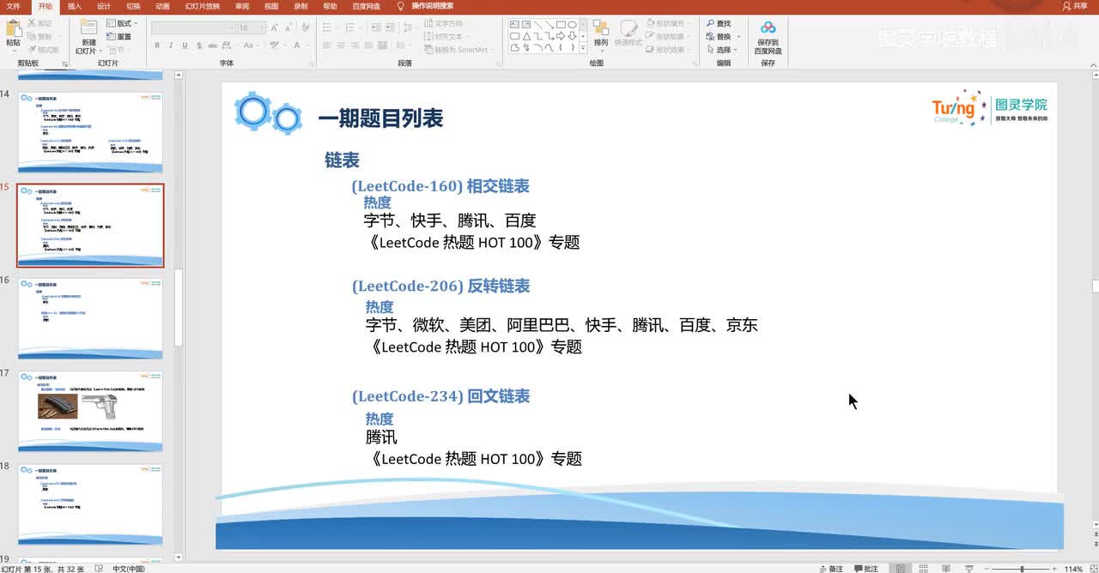Open the Shape Fill (形状填充) dropdown
The height and width of the screenshot is (573, 1099).
[x=669, y=23]
